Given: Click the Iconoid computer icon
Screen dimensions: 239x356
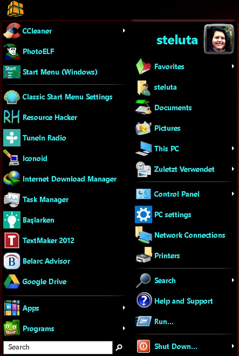Looking at the screenshot, I should [x=11, y=158].
